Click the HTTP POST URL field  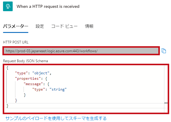click(x=81, y=51)
